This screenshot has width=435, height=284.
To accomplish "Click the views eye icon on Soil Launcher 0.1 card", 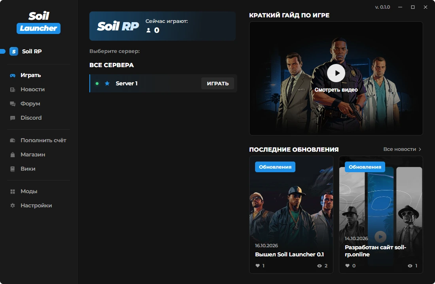I will coord(320,266).
